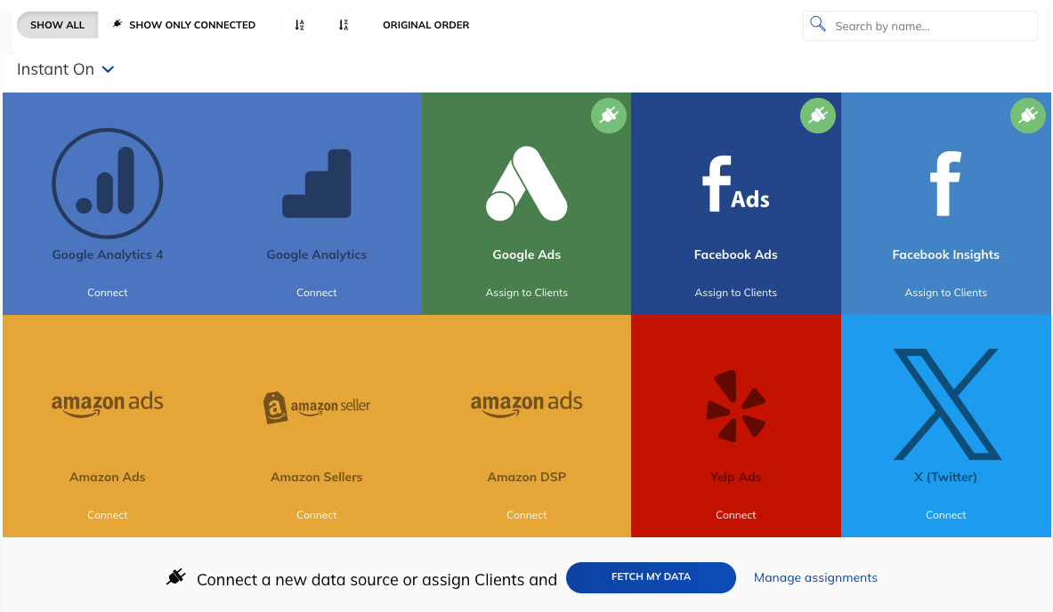
Task: Focus the Search by name field
Action: [920, 26]
